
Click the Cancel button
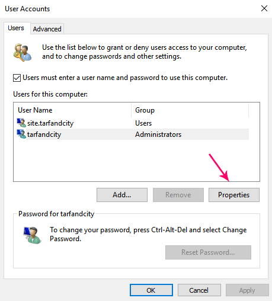(x=199, y=290)
